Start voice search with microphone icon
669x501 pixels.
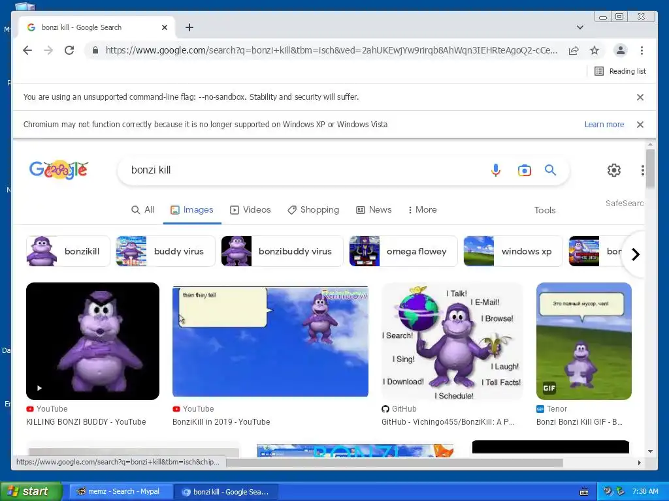click(x=495, y=170)
